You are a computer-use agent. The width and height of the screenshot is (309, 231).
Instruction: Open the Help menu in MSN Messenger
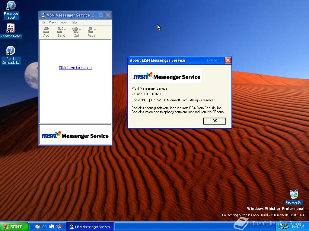click(x=74, y=22)
